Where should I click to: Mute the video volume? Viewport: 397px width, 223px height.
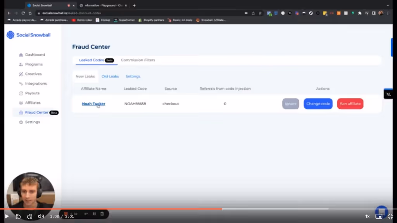41,216
